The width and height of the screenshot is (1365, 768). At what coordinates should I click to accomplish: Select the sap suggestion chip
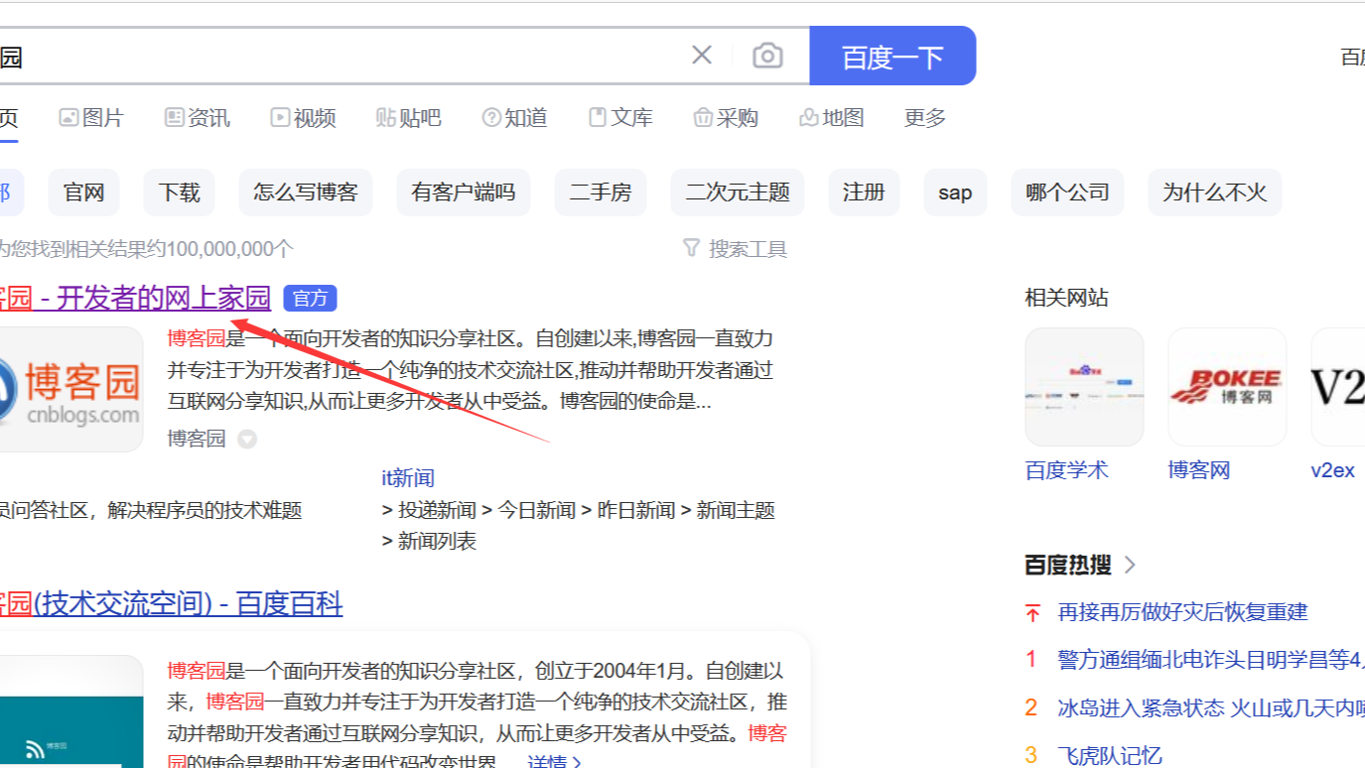pos(955,192)
